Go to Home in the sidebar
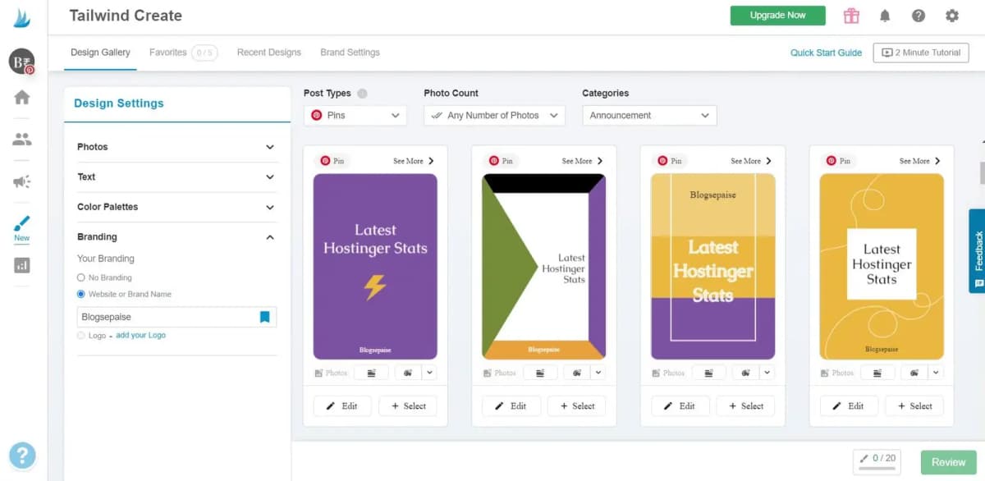 22,98
